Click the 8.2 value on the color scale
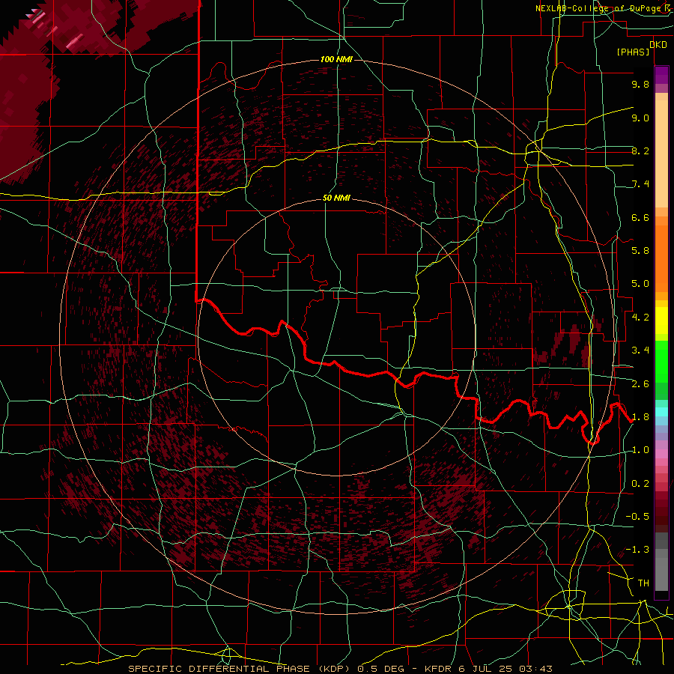The width and height of the screenshot is (674, 674). tap(640, 151)
